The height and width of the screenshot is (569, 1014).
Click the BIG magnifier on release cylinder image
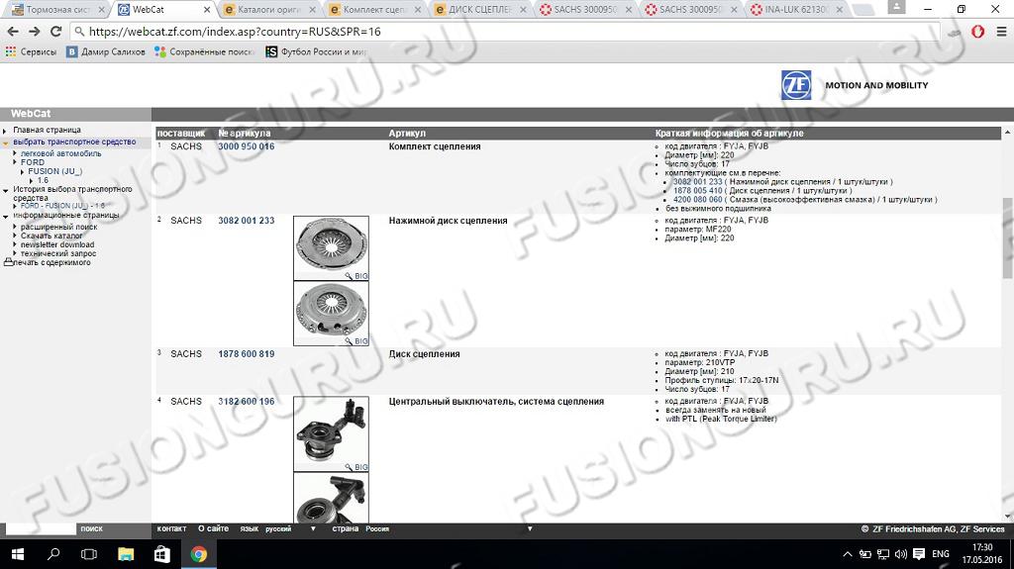pos(356,467)
